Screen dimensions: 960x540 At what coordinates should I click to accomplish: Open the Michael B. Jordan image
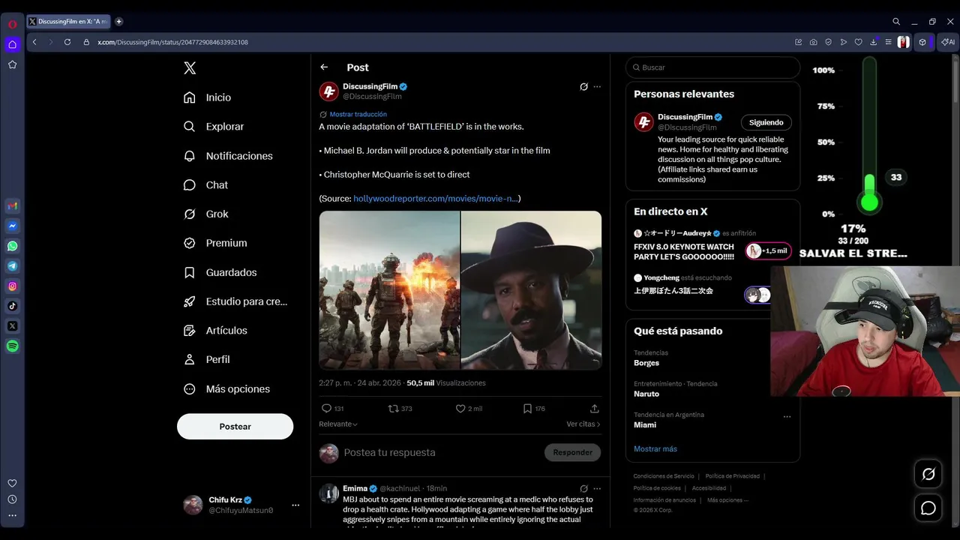[532, 290]
